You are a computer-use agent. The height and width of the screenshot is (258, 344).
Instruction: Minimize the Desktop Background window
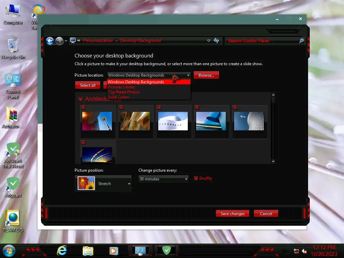[x=277, y=19]
